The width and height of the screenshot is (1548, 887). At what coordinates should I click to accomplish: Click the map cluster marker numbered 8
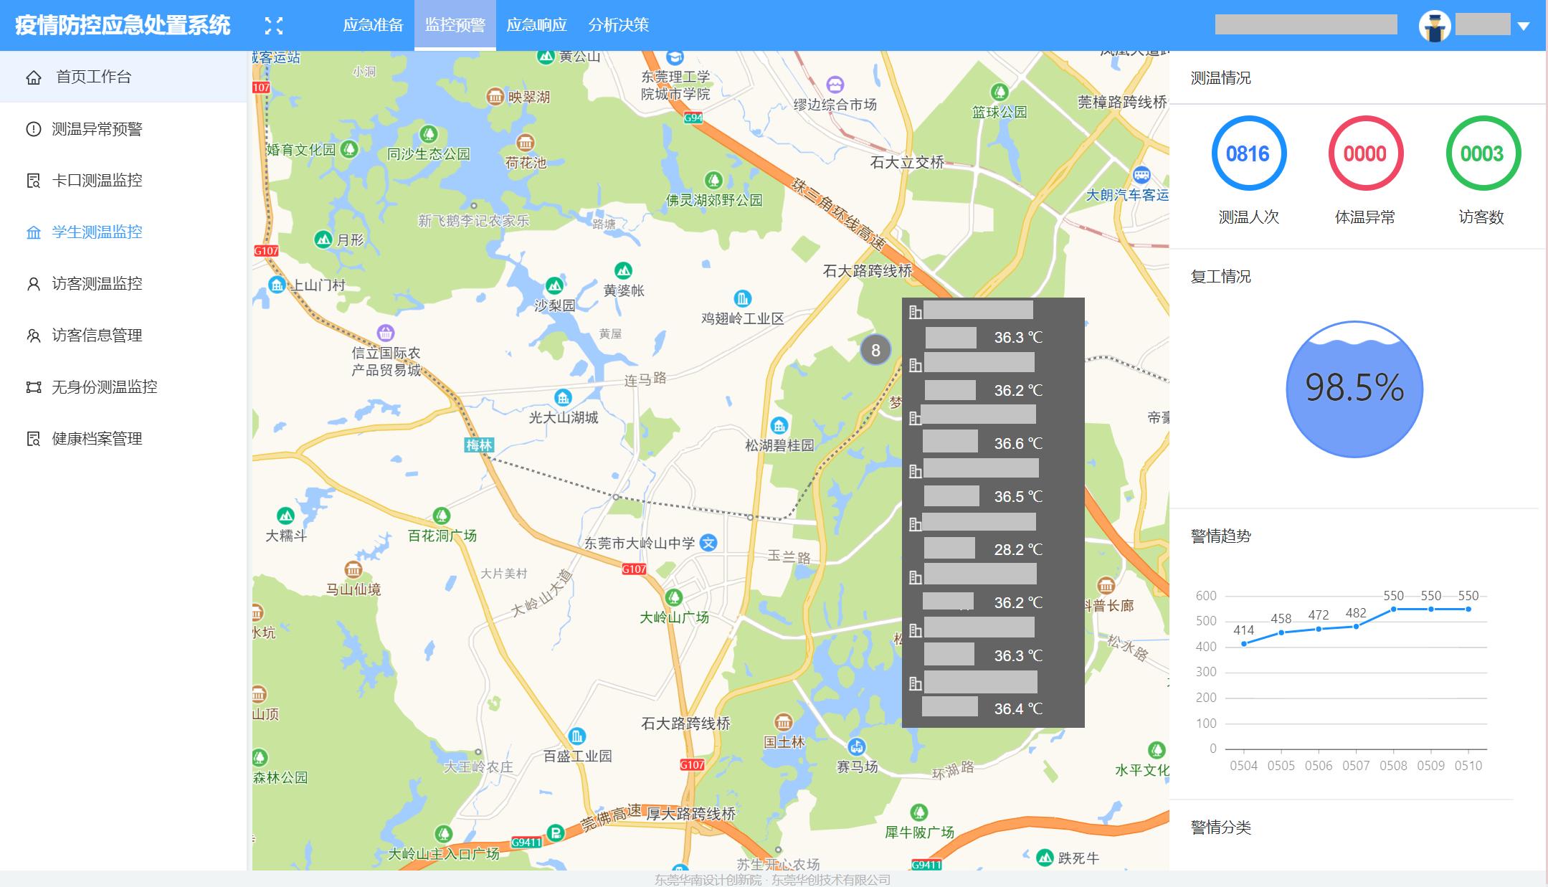coord(875,350)
